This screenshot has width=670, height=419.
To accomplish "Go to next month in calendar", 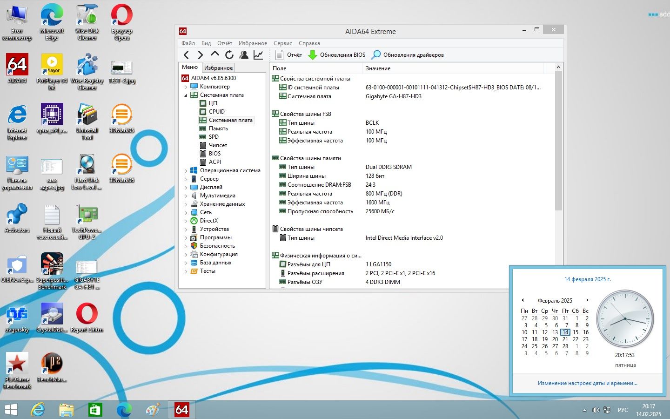I will [588, 300].
